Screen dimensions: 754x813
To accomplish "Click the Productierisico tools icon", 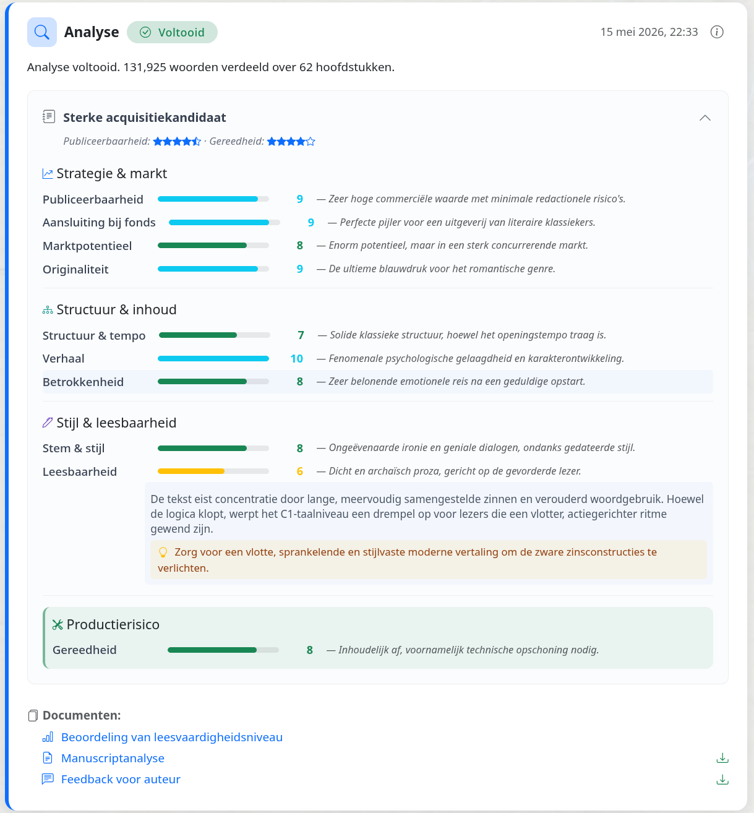I will click(58, 625).
